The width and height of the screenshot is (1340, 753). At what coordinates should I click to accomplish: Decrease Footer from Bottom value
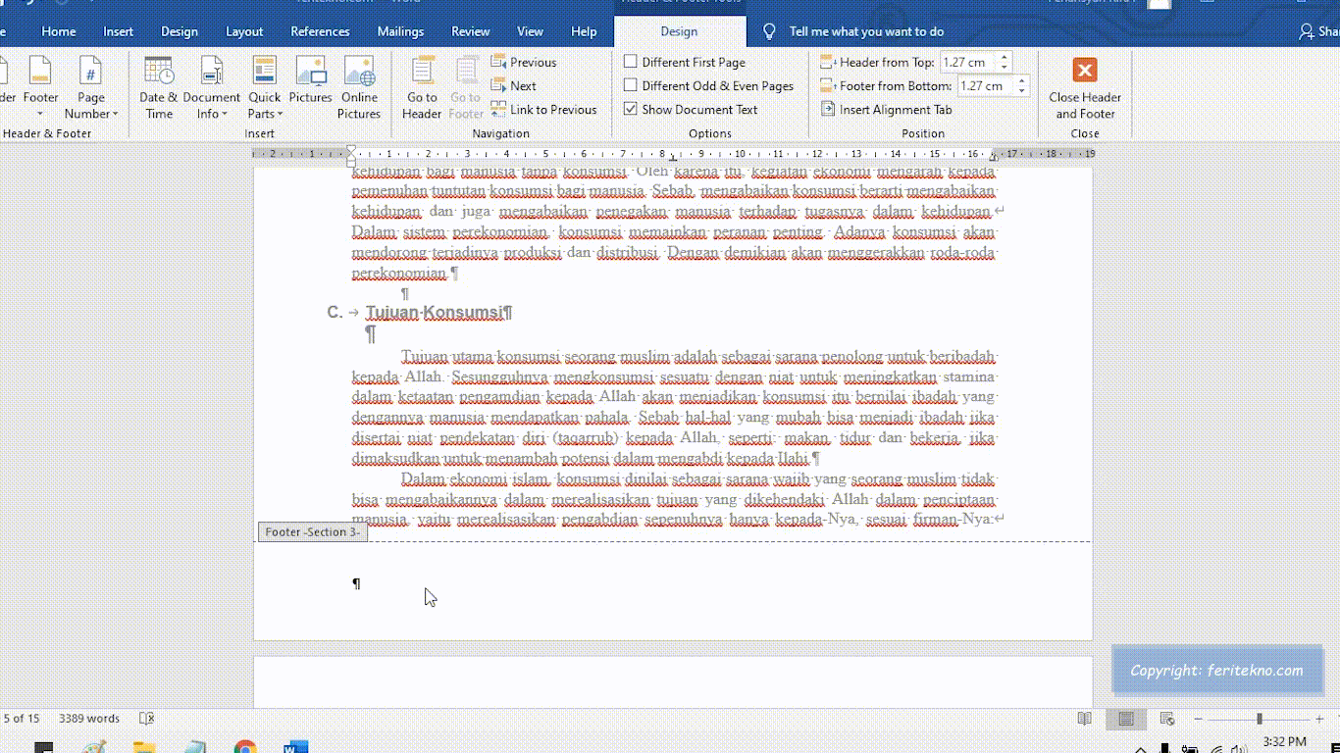point(1021,90)
